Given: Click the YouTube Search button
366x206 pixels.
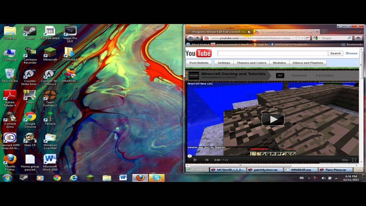Looking at the screenshot, I should (335, 53).
